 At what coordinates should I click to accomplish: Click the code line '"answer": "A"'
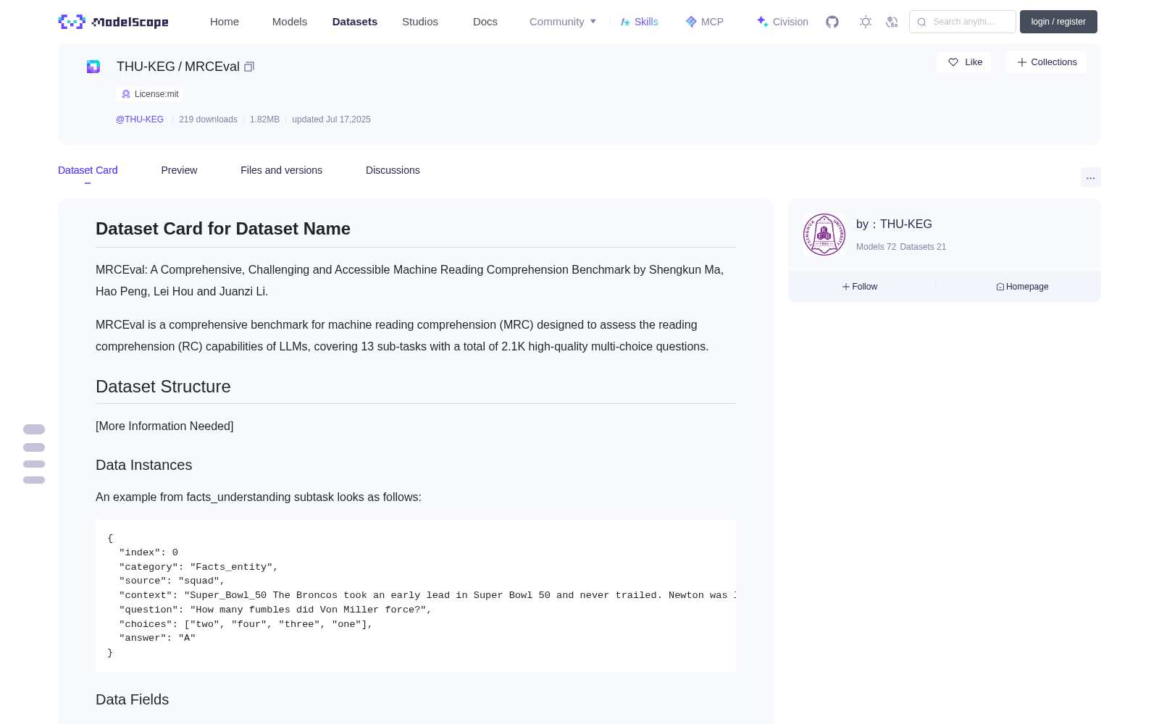tap(157, 639)
